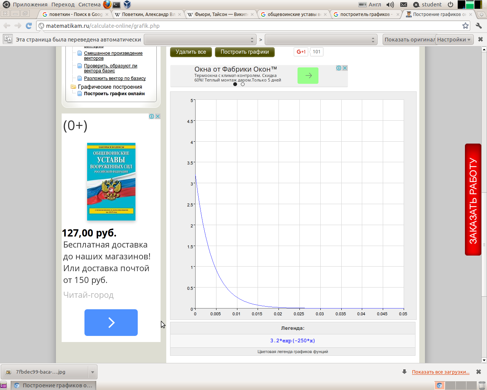Screen dimensions: 487x390
Task: Click the volume speaker icon
Action: 390,5
